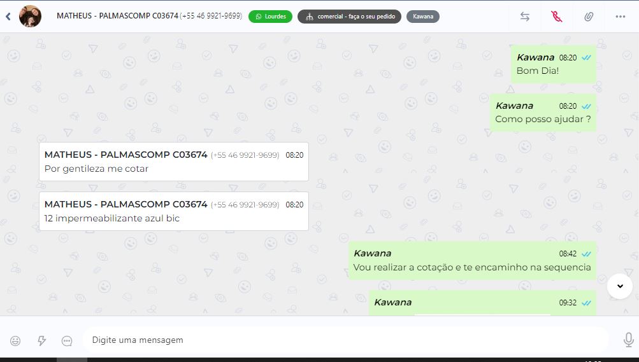Image resolution: width=639 pixels, height=362 pixels.
Task: Open the emoji picker smiley icon
Action: [x=15, y=341]
